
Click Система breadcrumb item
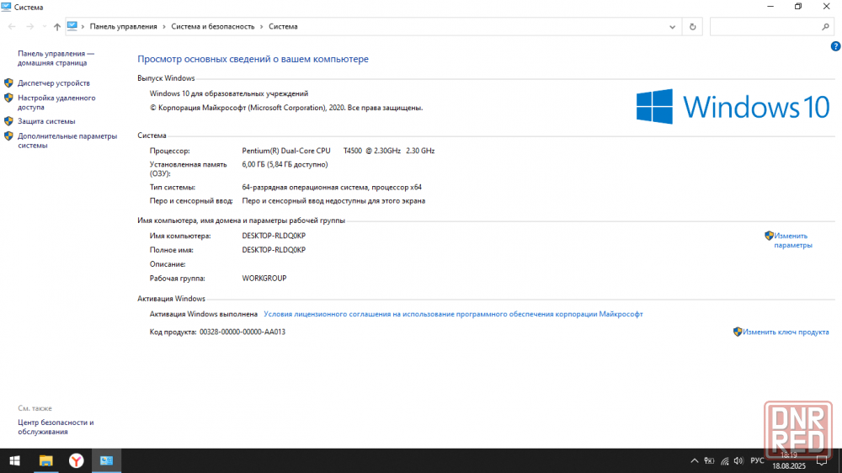click(283, 26)
